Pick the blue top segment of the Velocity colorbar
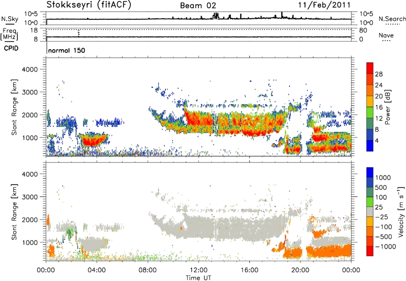 coord(370,172)
